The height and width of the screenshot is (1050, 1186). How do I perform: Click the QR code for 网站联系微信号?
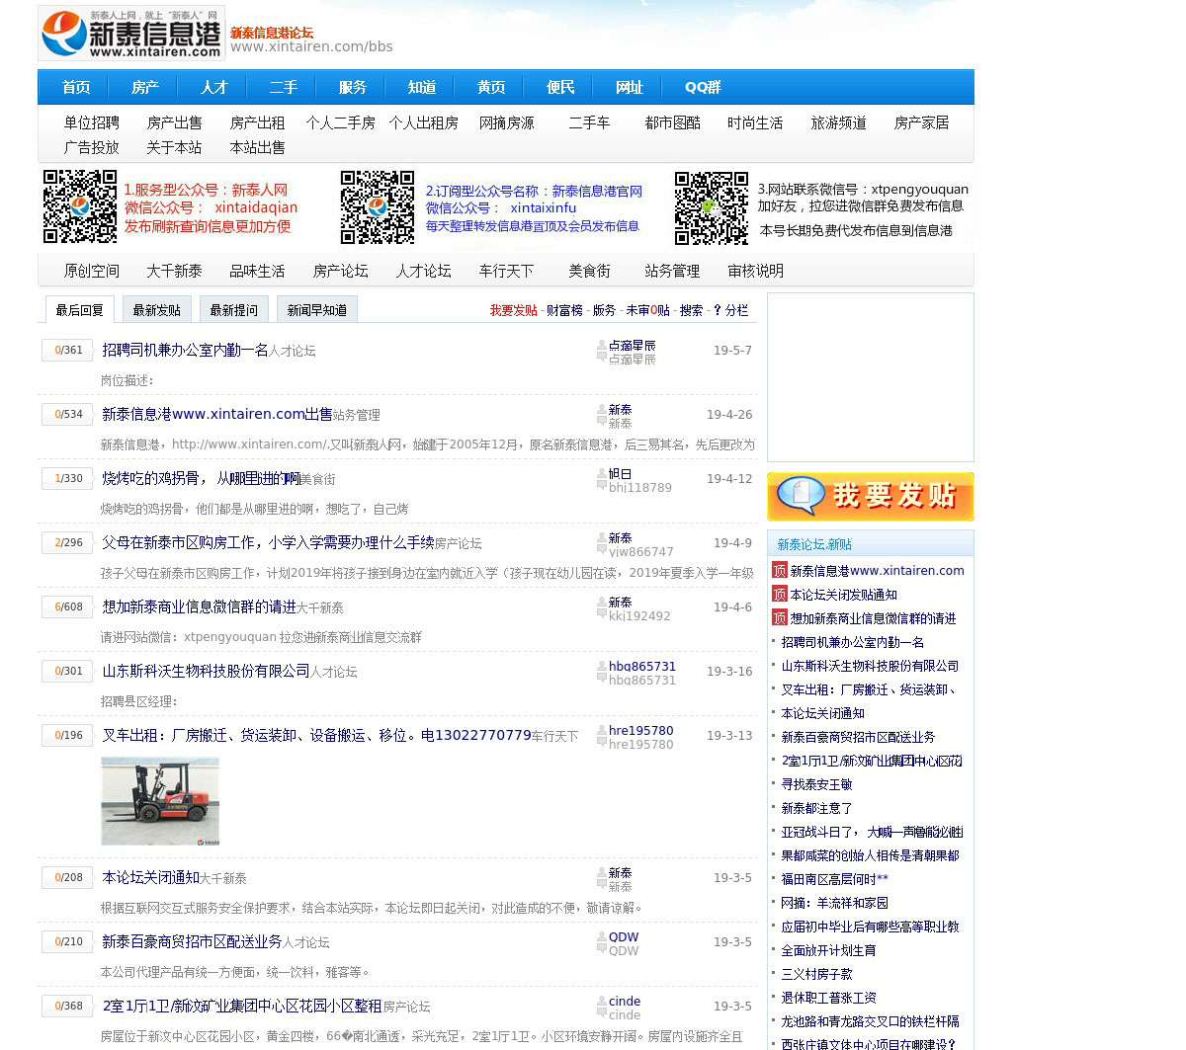[x=711, y=207]
